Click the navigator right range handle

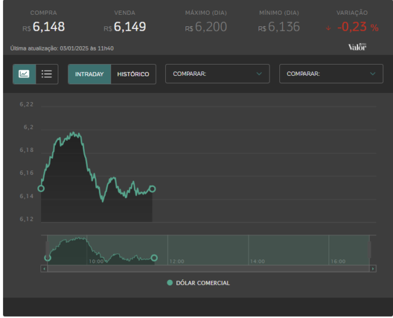[x=370, y=250]
